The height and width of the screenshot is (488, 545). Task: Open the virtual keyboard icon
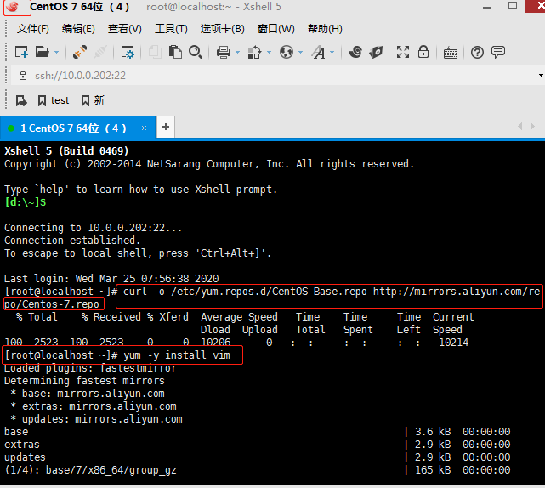(x=451, y=53)
